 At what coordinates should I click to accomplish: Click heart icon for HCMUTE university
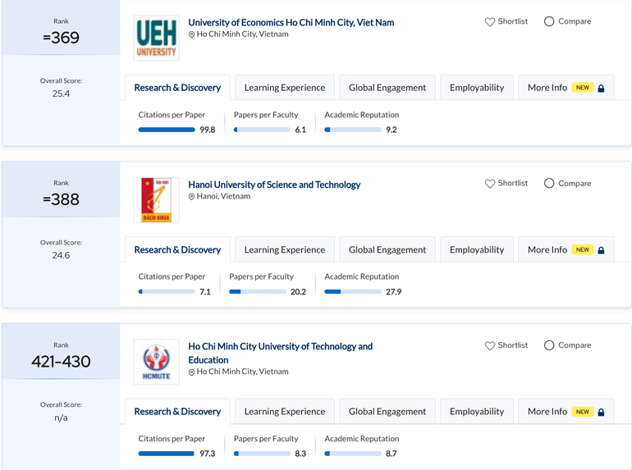tap(490, 346)
